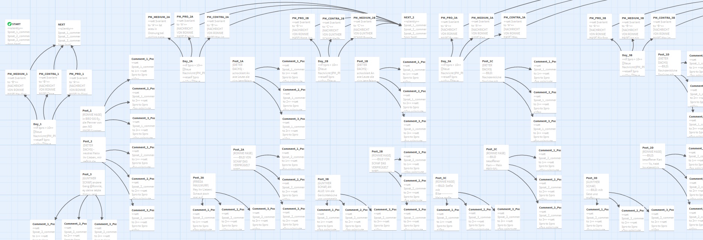Viewport: 703px width, 240px height.
Task: Click the PM_PRO_3A passage
Action: tap(451, 26)
